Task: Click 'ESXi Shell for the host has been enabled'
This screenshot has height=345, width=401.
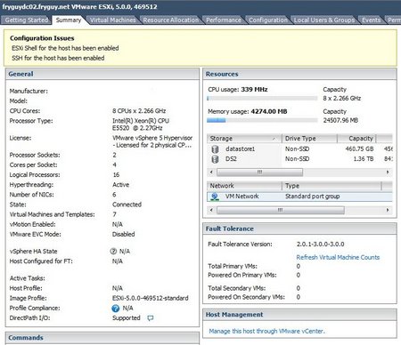Action: click(x=65, y=48)
